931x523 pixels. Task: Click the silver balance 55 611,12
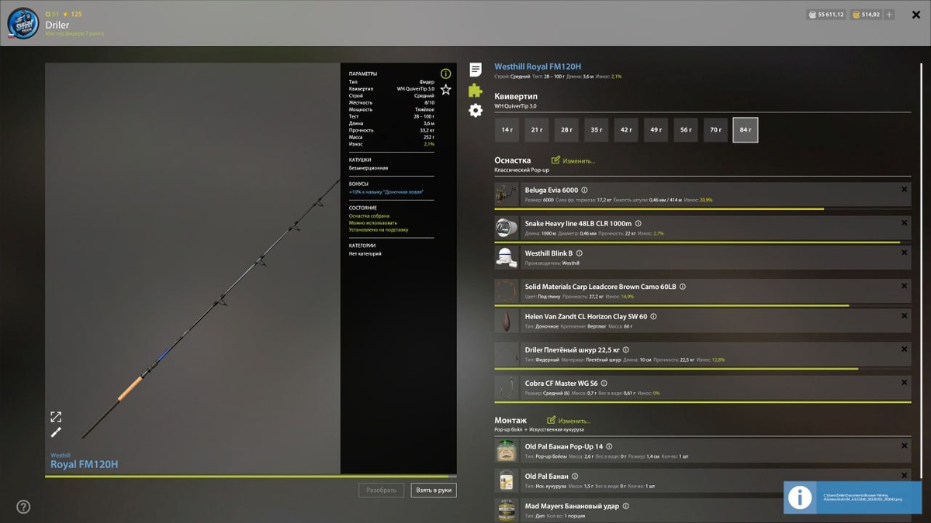click(x=826, y=14)
